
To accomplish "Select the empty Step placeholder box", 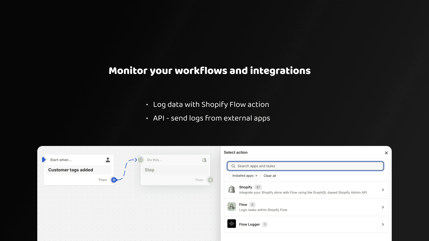I will [x=174, y=170].
